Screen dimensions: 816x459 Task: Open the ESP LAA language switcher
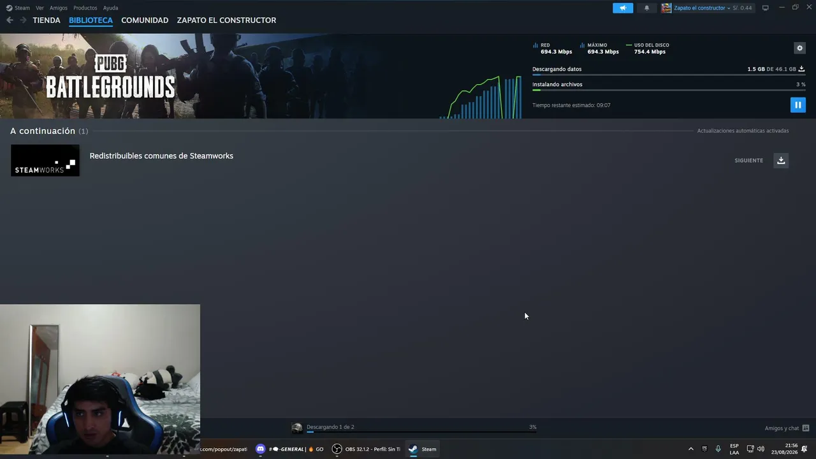coord(734,449)
